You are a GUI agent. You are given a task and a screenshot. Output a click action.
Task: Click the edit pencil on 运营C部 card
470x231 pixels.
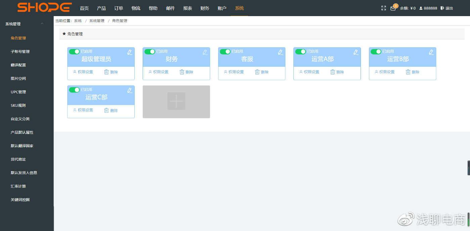pos(130,90)
